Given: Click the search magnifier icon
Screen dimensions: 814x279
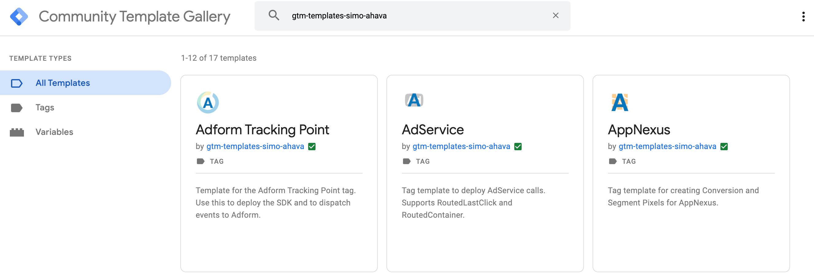Looking at the screenshot, I should click(274, 15).
